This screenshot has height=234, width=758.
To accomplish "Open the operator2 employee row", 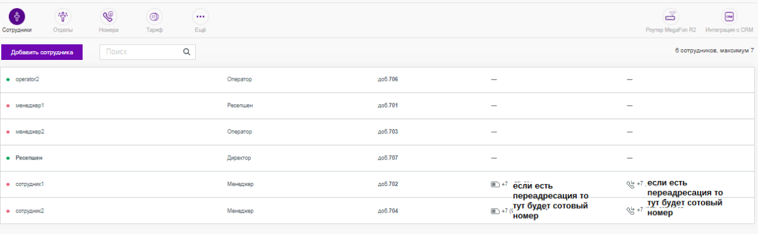I will [378, 79].
